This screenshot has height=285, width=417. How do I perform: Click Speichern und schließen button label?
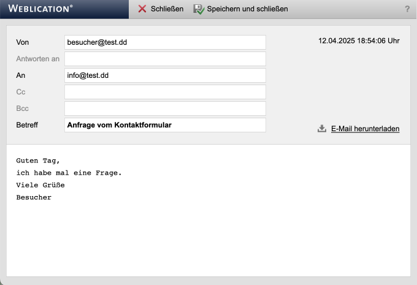[x=247, y=9]
